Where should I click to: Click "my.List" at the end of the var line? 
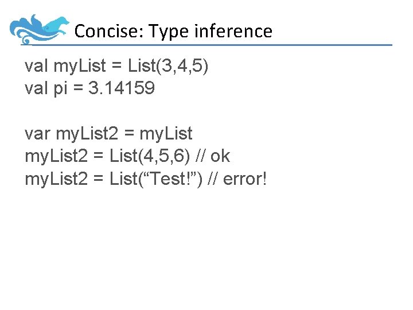(x=167, y=134)
